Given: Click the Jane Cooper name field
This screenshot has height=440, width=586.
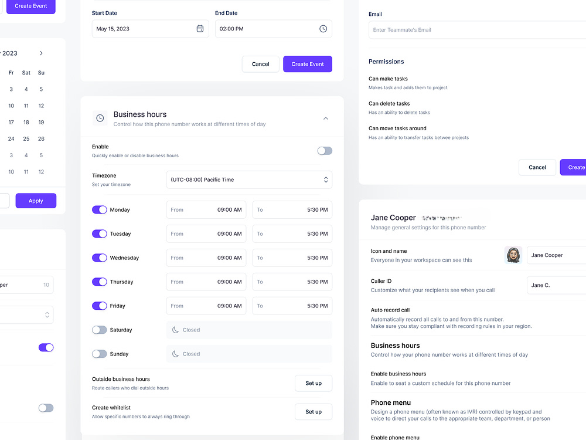Looking at the screenshot, I should pyautogui.click(x=557, y=255).
